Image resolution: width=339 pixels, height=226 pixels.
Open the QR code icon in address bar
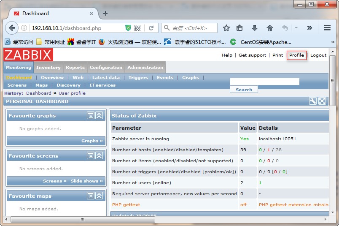137,28
